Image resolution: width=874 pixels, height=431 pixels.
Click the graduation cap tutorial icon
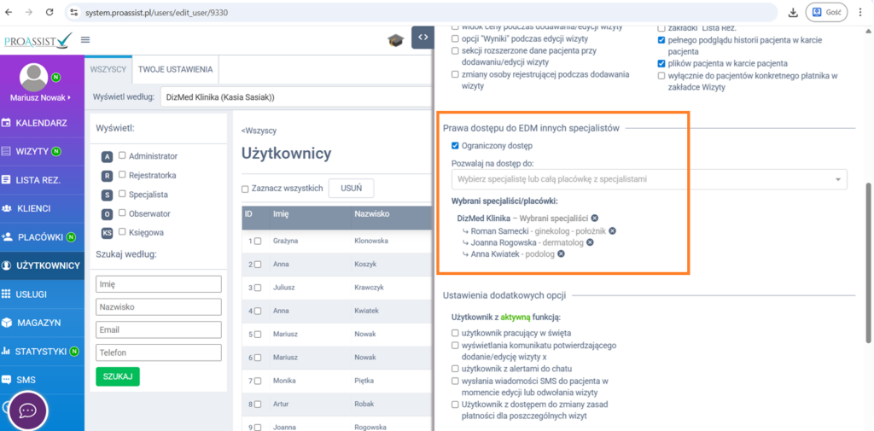[395, 40]
